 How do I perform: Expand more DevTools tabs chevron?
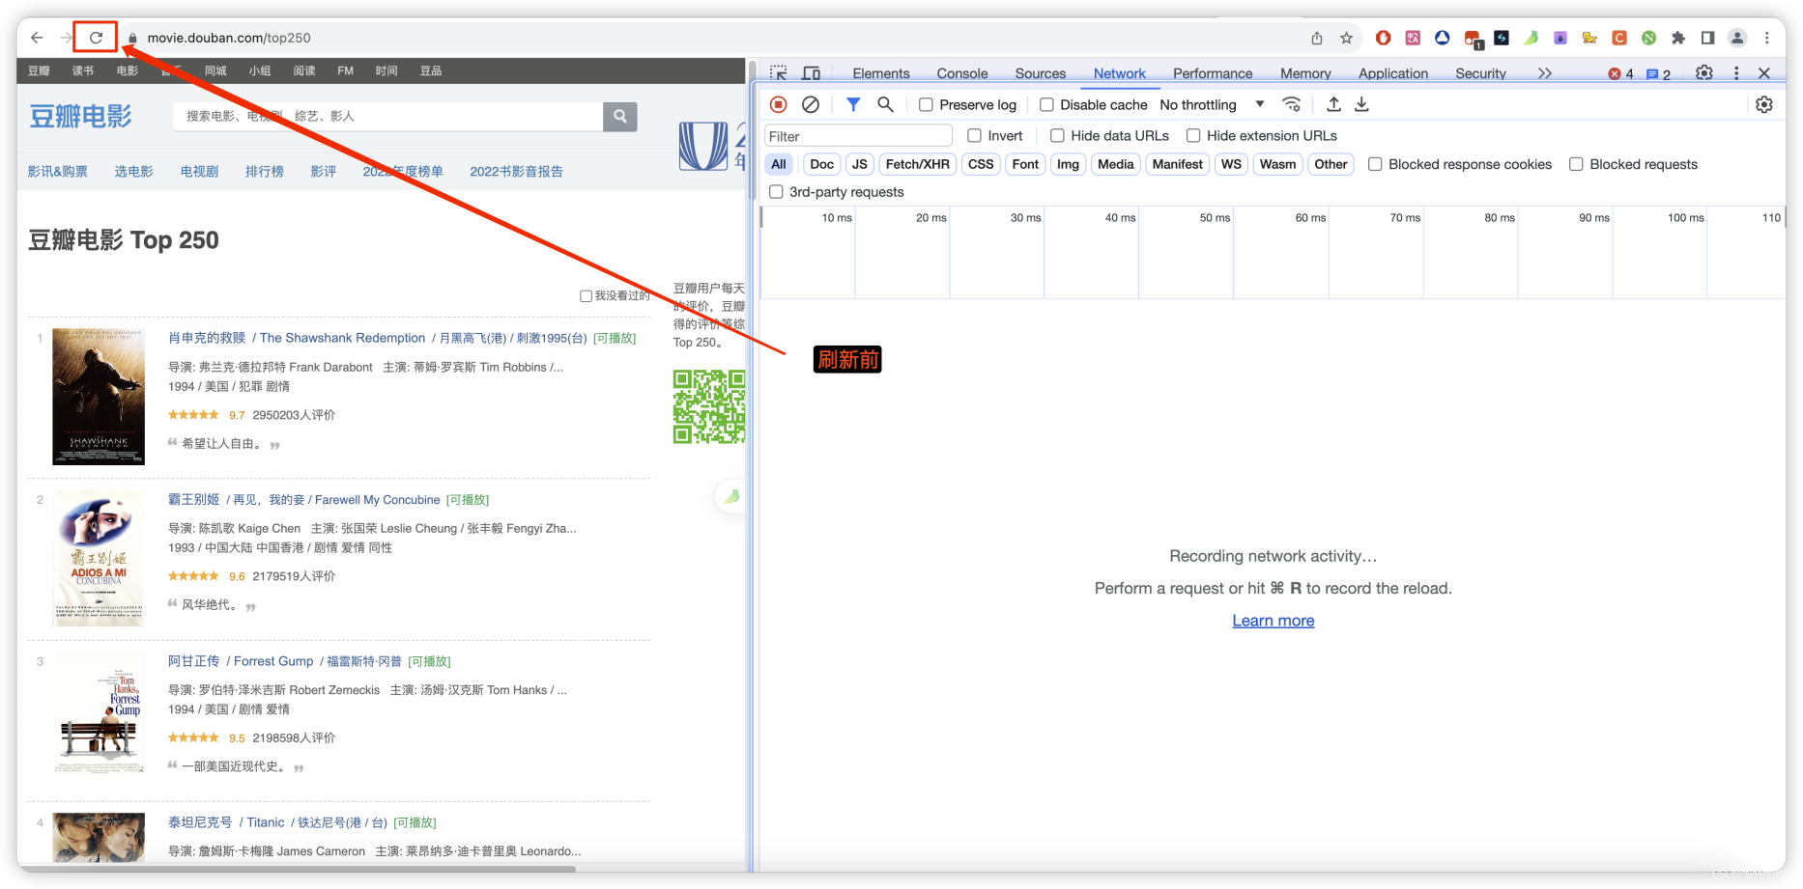pyautogui.click(x=1544, y=73)
